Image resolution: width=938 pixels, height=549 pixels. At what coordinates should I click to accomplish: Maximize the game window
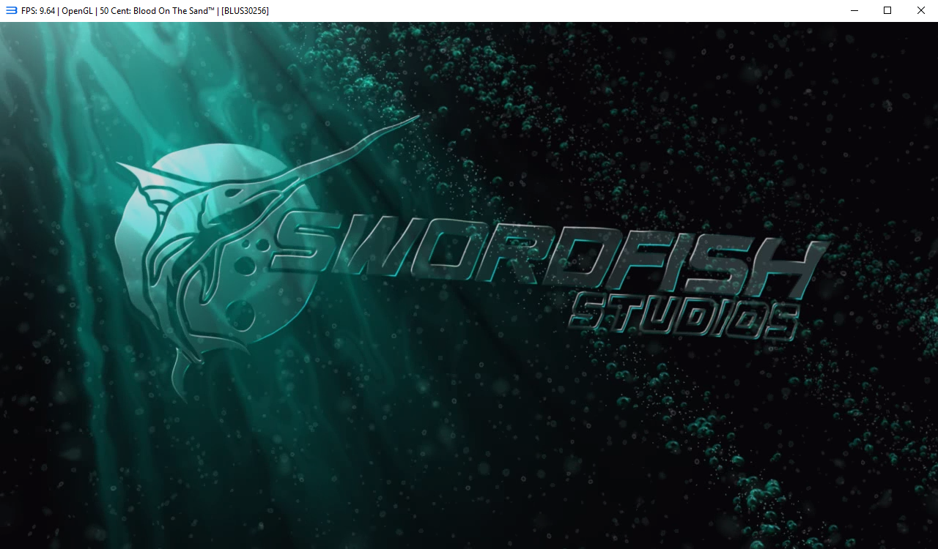tap(887, 10)
